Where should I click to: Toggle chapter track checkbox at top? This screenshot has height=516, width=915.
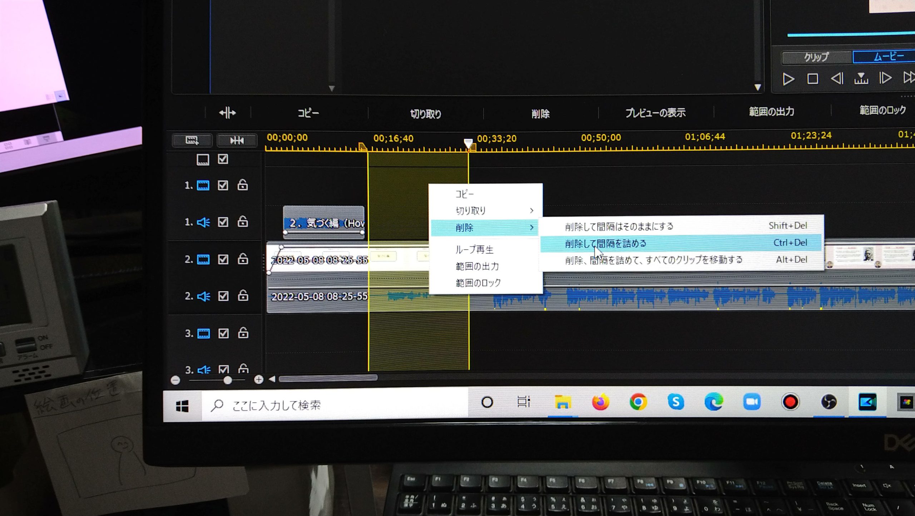pyautogui.click(x=223, y=159)
